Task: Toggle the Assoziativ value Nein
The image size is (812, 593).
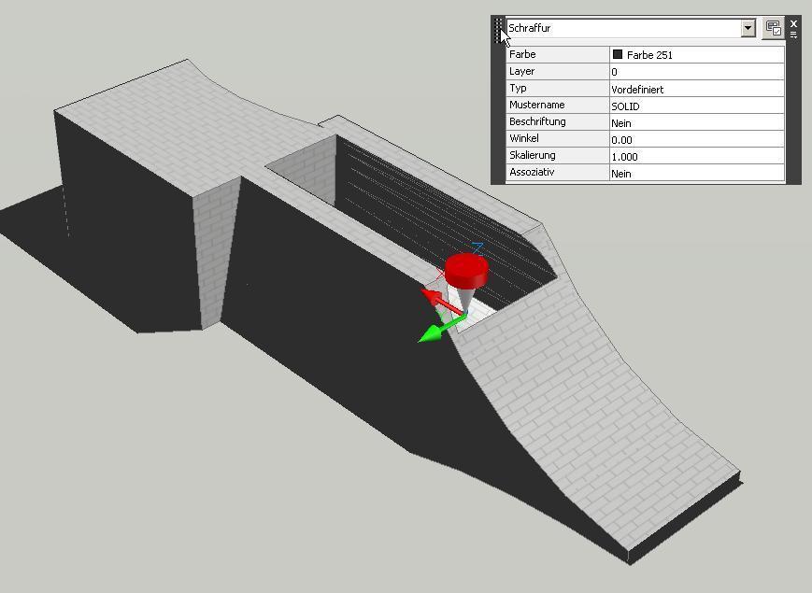Action: point(696,173)
